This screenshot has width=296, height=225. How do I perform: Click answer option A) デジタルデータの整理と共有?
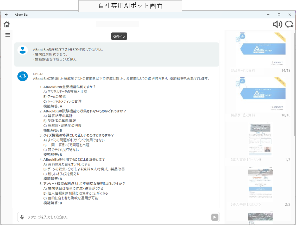[65, 92]
